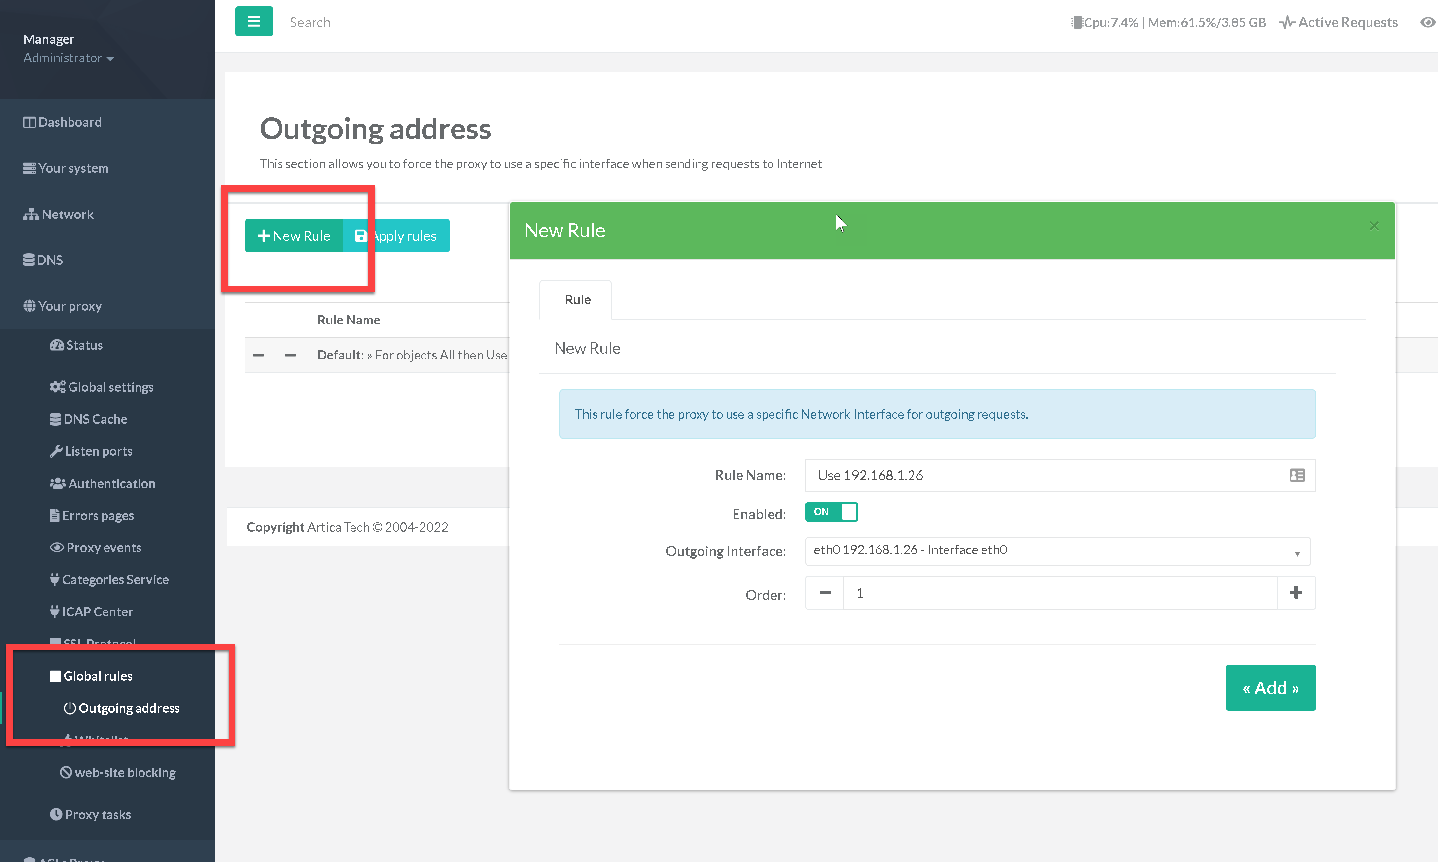Click first dash toggle in Default row
Viewport: 1438px width, 862px height.
(x=258, y=355)
